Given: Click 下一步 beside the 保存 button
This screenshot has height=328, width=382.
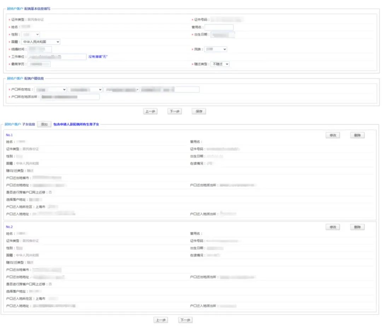Looking at the screenshot, I should (x=174, y=111).
